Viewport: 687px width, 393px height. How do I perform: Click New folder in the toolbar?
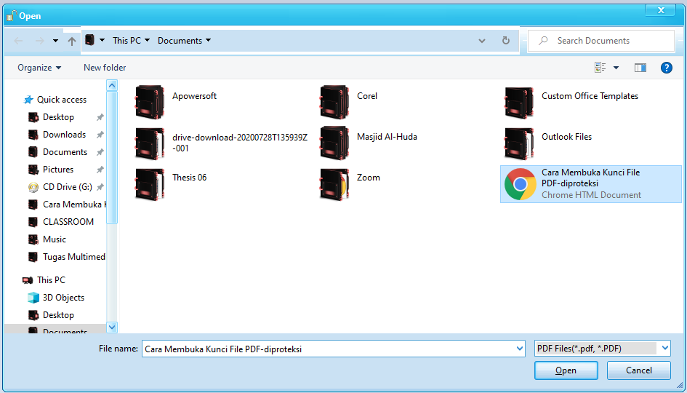point(105,68)
